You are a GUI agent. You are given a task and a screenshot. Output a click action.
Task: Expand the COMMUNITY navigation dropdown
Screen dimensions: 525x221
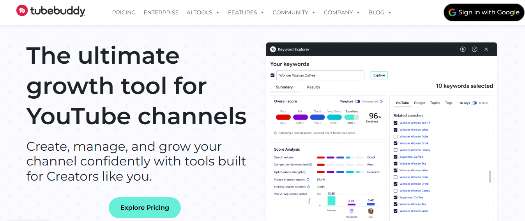pos(294,12)
